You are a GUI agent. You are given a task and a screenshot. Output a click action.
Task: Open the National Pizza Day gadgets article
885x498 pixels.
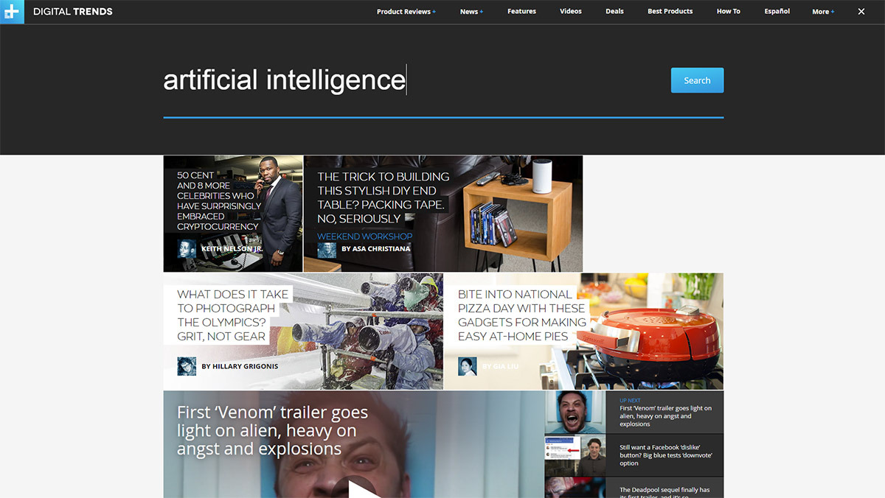point(522,315)
